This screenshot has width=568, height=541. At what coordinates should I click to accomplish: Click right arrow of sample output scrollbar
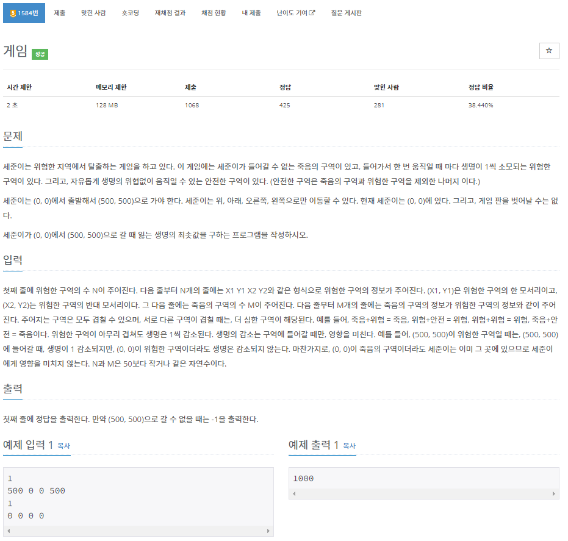[x=553, y=493]
